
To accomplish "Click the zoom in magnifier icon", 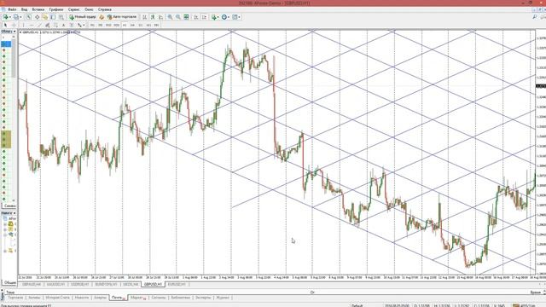I will pyautogui.click(x=170, y=17).
